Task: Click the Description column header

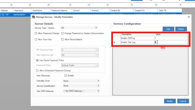Action: click(137, 34)
